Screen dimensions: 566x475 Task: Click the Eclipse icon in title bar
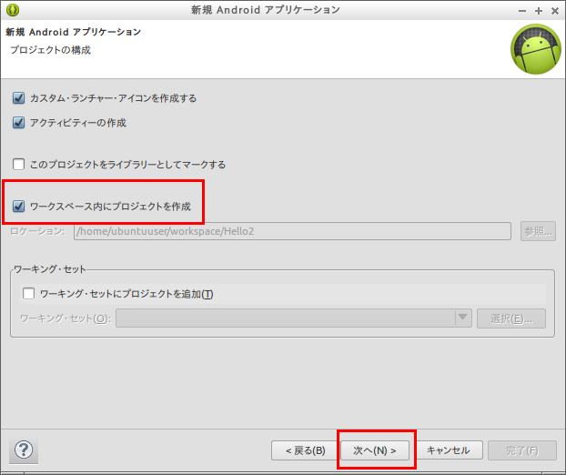13,10
